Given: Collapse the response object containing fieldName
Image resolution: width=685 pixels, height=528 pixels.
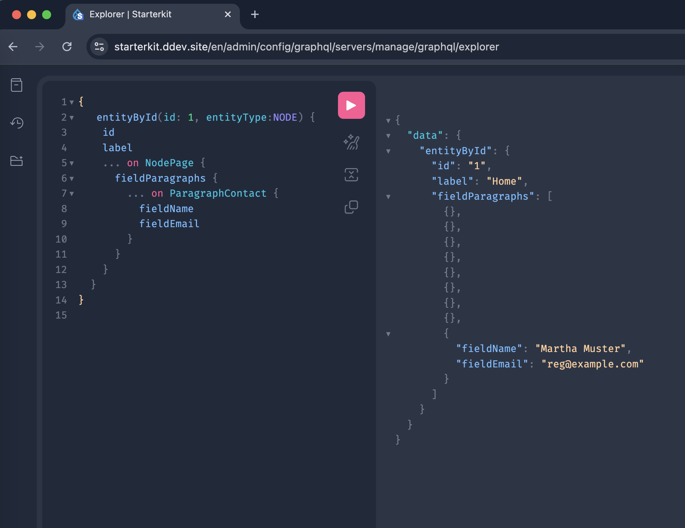Looking at the screenshot, I should click(388, 334).
